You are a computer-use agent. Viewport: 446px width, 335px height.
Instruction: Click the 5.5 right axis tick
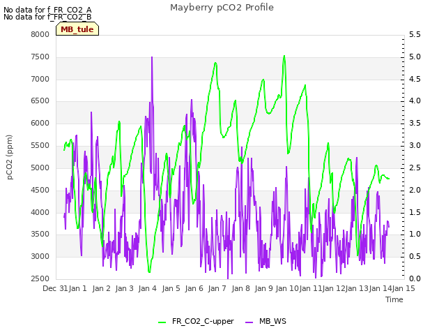click(415, 34)
